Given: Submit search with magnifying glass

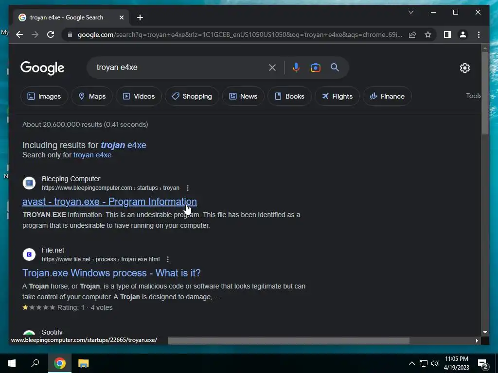Looking at the screenshot, I should tap(335, 67).
